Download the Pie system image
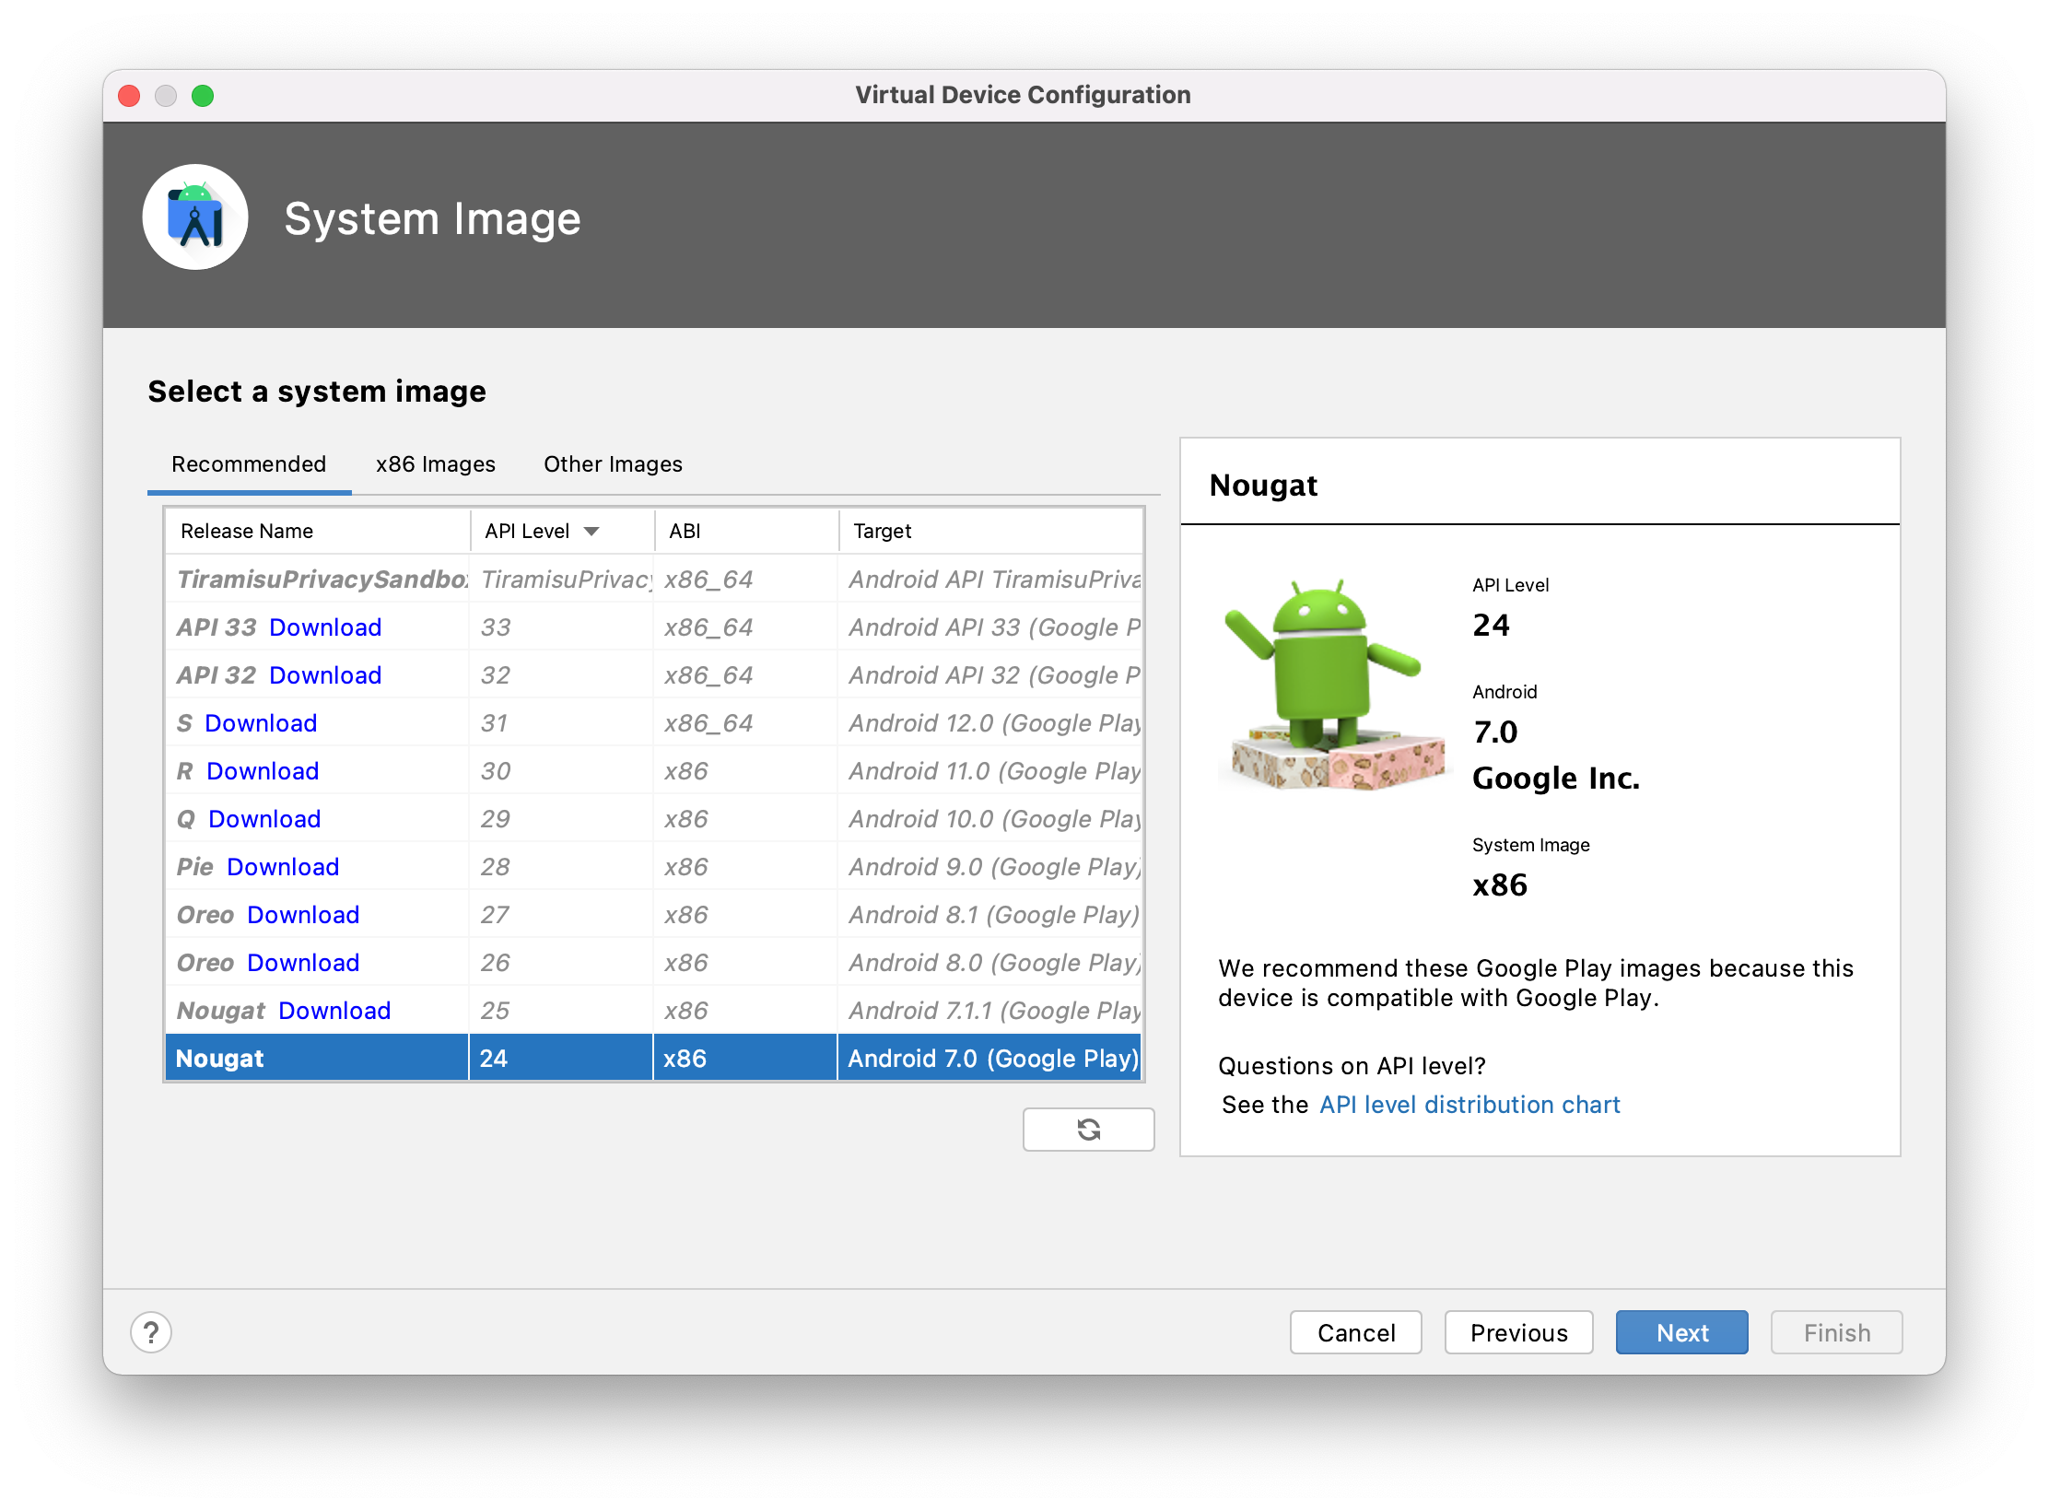 pos(283,867)
